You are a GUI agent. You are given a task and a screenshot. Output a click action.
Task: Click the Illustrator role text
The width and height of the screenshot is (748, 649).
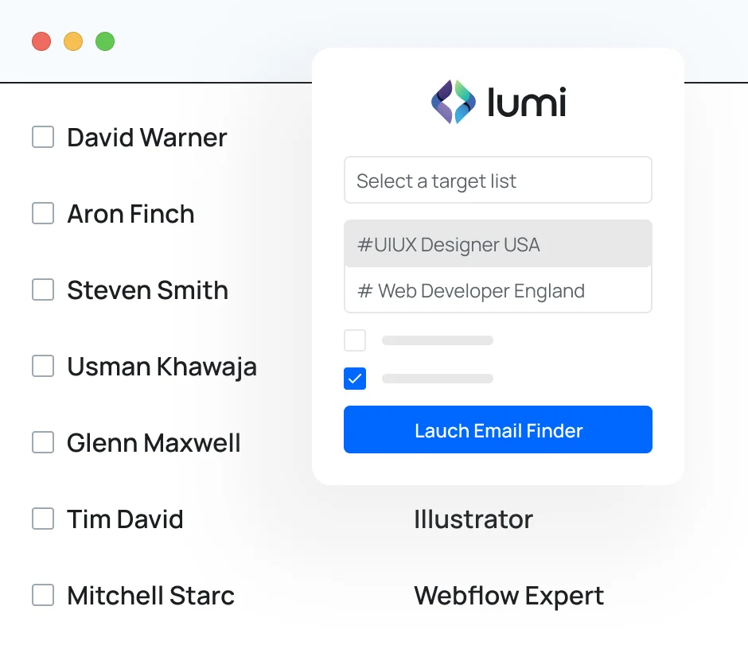pos(473,519)
